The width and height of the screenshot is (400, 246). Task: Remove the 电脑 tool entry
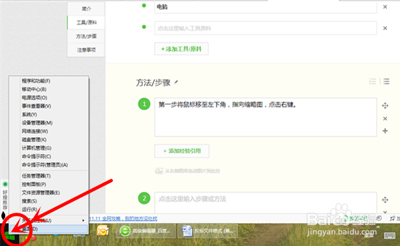coord(385,7)
